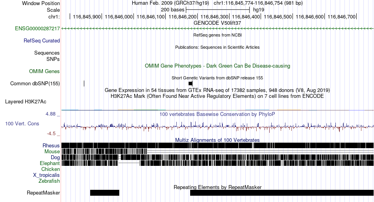Click the Human Feb. 2009 (GRCh37/hg19) text
Viewport: 374px width, 202px height.
coord(170,3)
